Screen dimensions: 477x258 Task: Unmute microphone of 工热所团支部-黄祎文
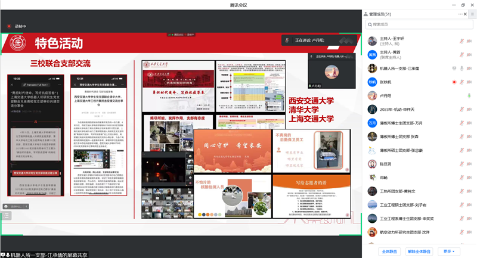461,191
